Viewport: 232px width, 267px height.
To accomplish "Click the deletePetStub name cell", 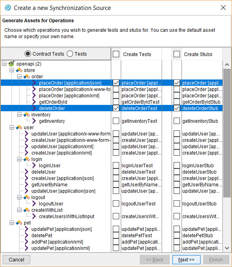I will pyautogui.click(x=202, y=236).
